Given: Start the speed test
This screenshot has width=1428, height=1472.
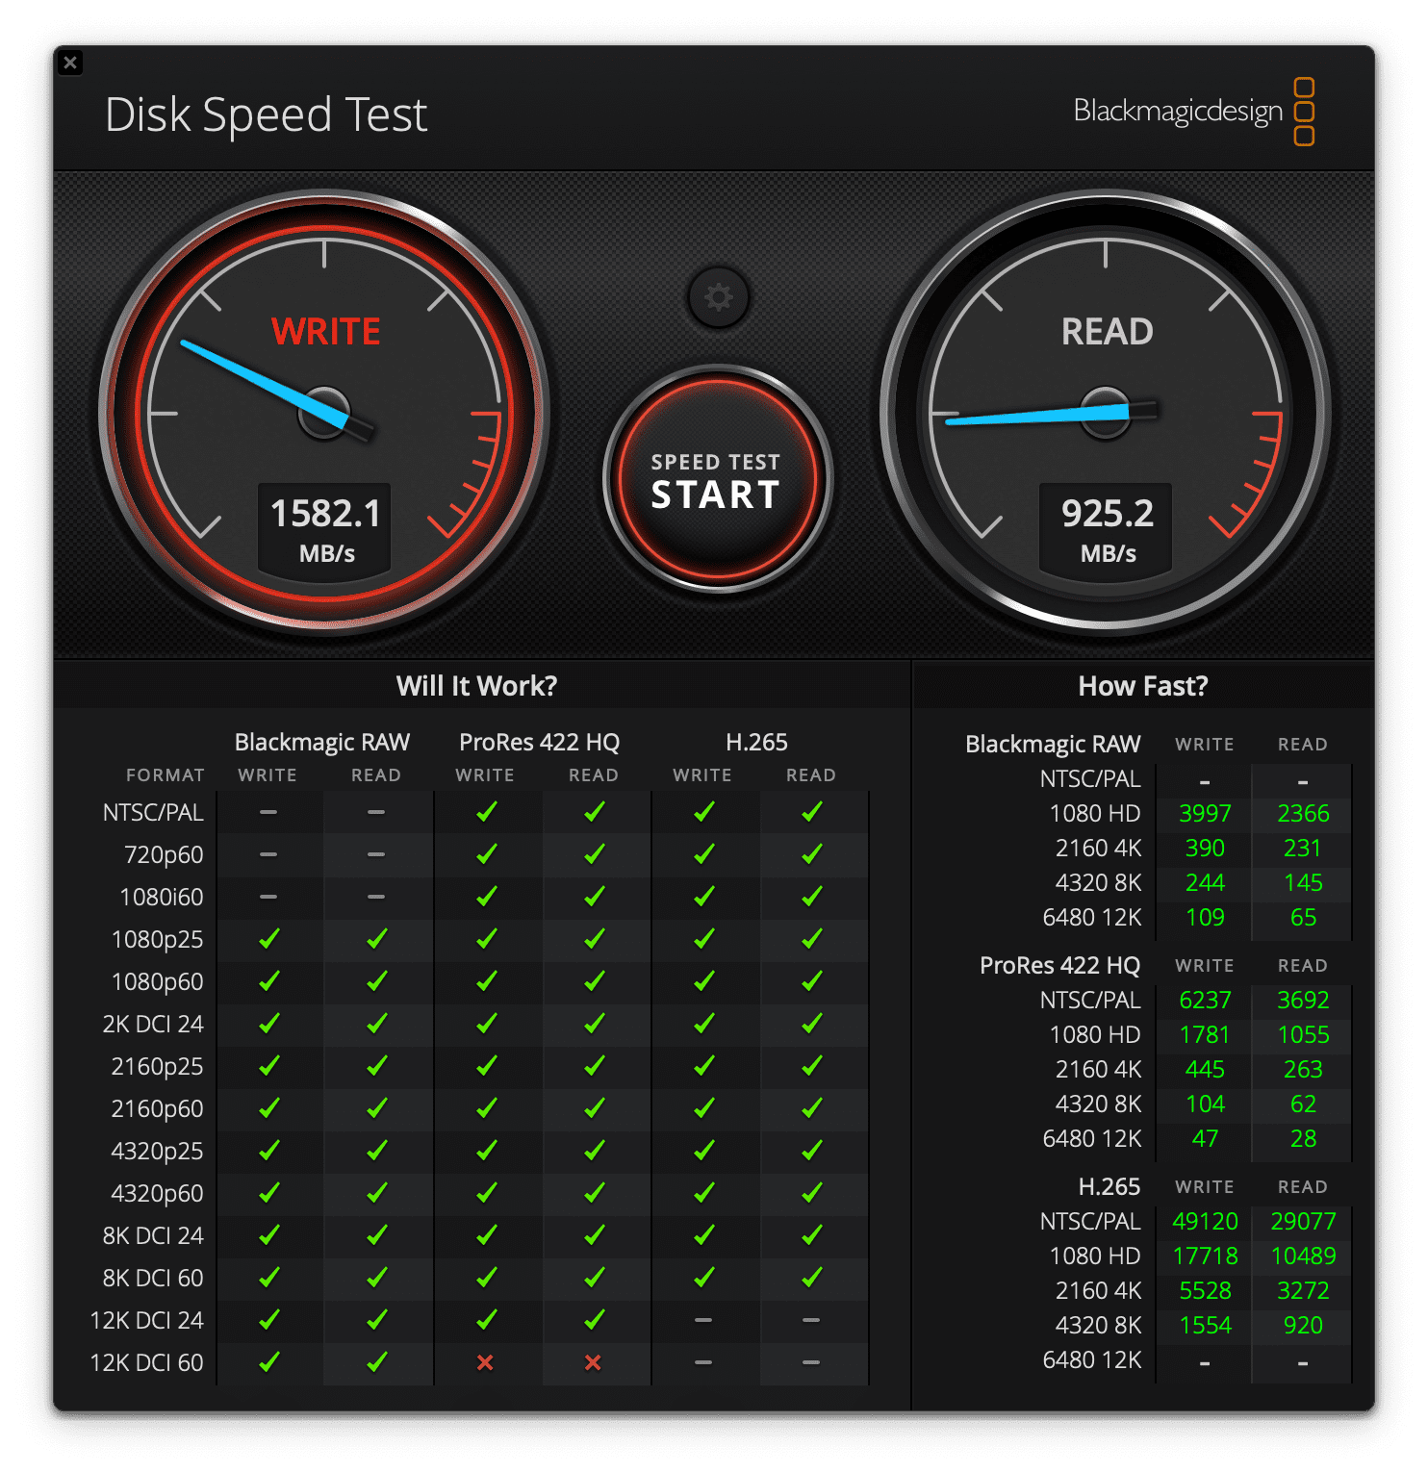Looking at the screenshot, I should tap(717, 479).
